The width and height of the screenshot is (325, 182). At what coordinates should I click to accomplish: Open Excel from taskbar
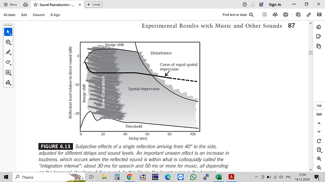219,177
